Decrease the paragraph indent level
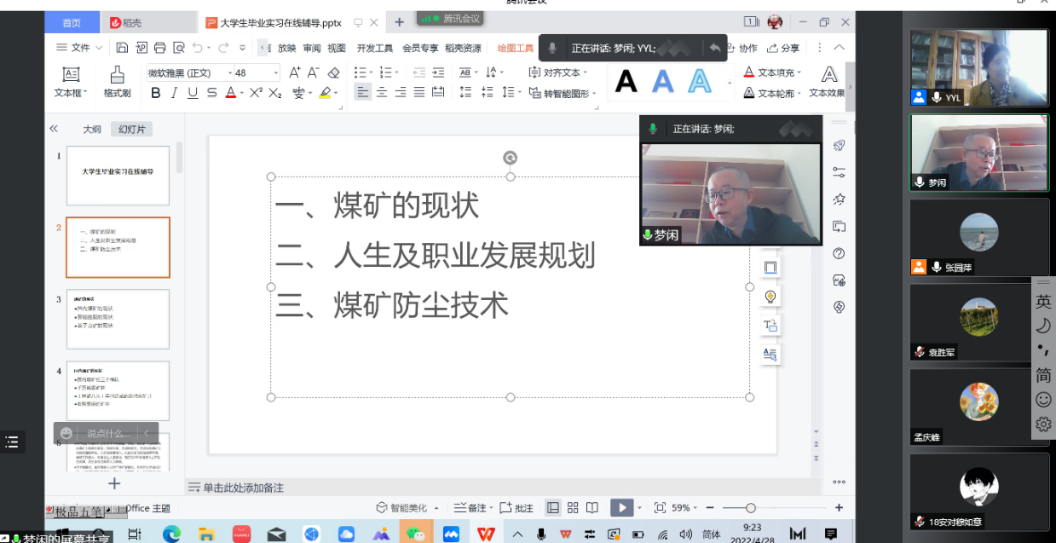1056x543 pixels. tap(418, 72)
